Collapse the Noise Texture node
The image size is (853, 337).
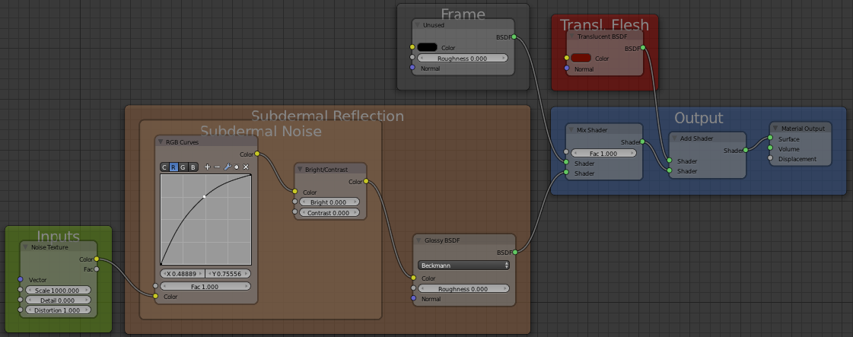[x=25, y=246]
